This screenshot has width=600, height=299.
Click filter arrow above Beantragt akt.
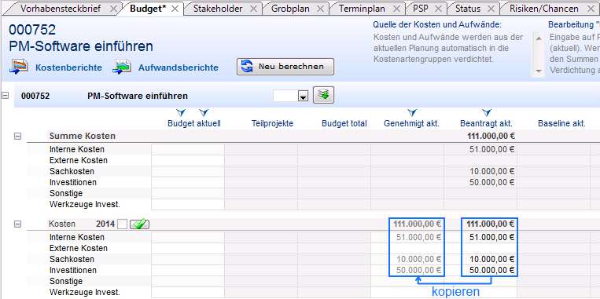(487, 112)
